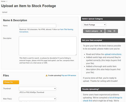Click the Get your item accepted header
The width and height of the screenshot is (126, 102).
[103, 40]
